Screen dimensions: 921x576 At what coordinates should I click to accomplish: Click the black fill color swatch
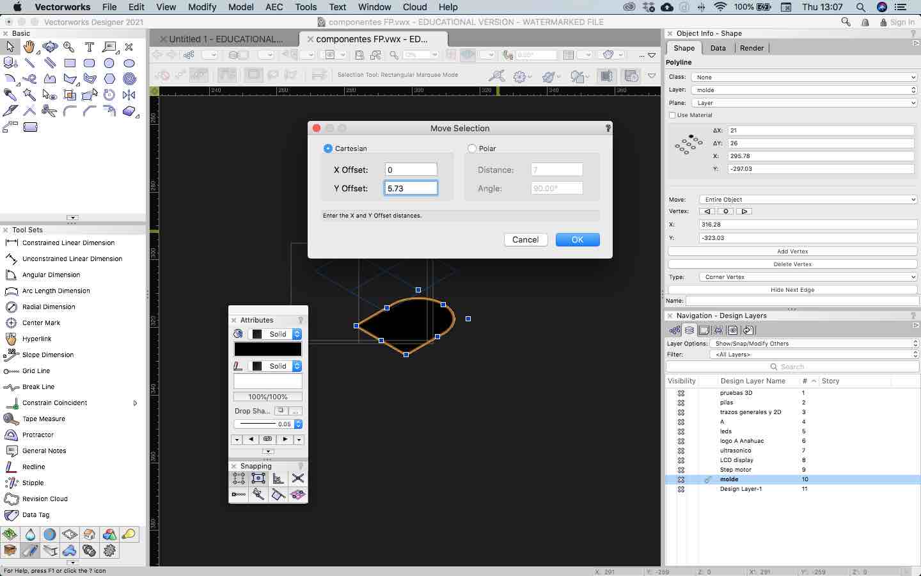[268, 349]
